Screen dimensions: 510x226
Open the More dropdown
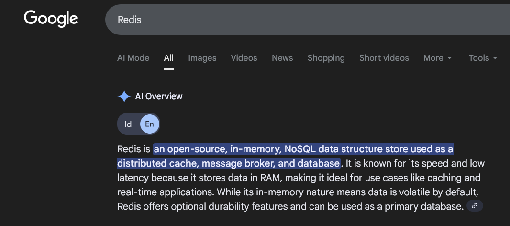437,58
